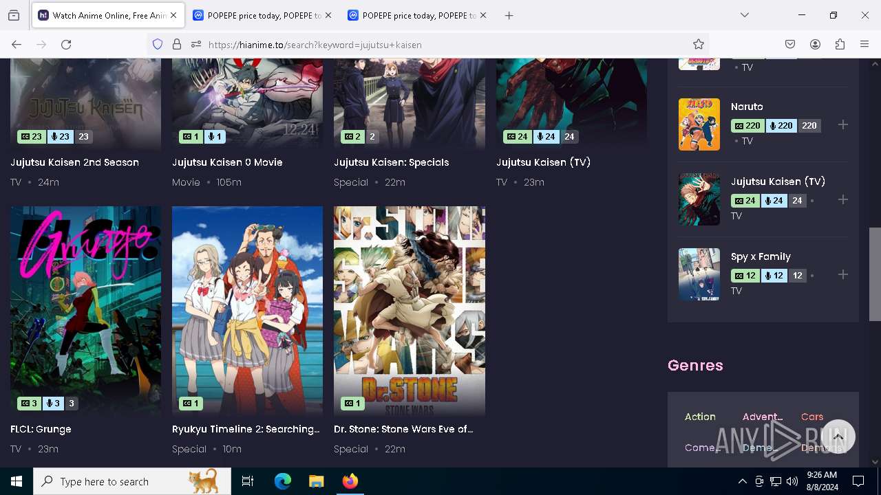This screenshot has height=495, width=881.
Task: Select the Action genre
Action: tap(700, 417)
